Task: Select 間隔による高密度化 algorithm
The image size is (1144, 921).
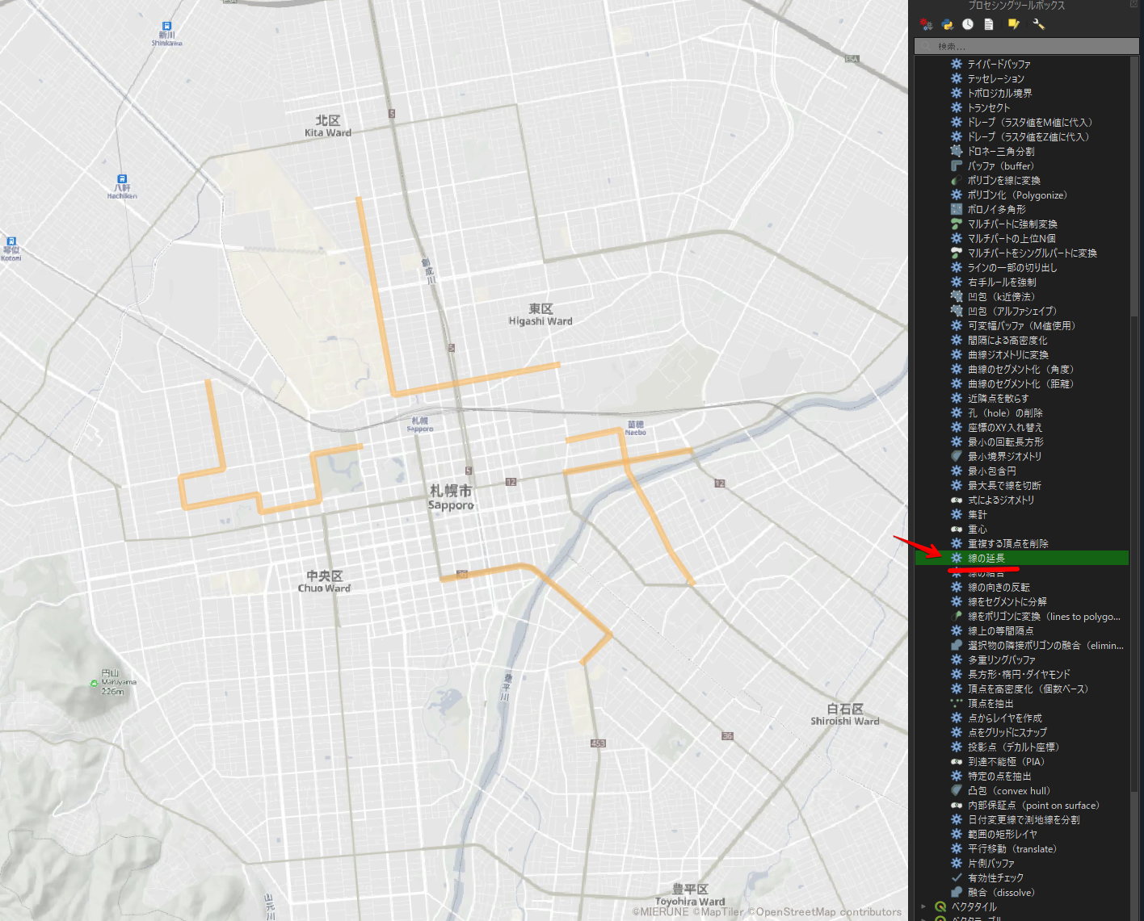Action: [1008, 341]
